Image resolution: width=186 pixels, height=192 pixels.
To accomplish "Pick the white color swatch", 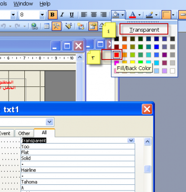I will click(173, 71).
